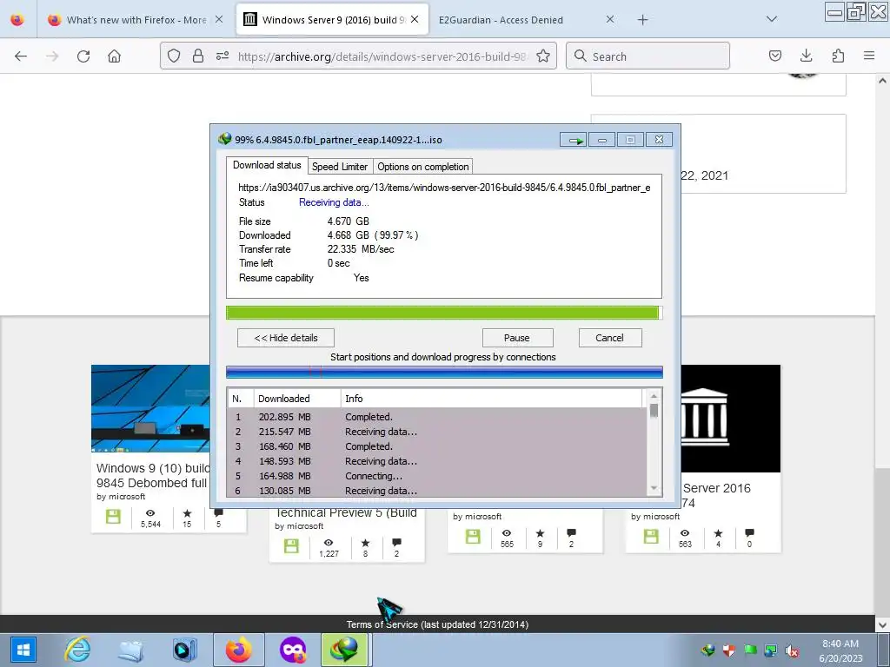The image size is (890, 667).
Task: Open the Options on completion tab
Action: coord(423,167)
